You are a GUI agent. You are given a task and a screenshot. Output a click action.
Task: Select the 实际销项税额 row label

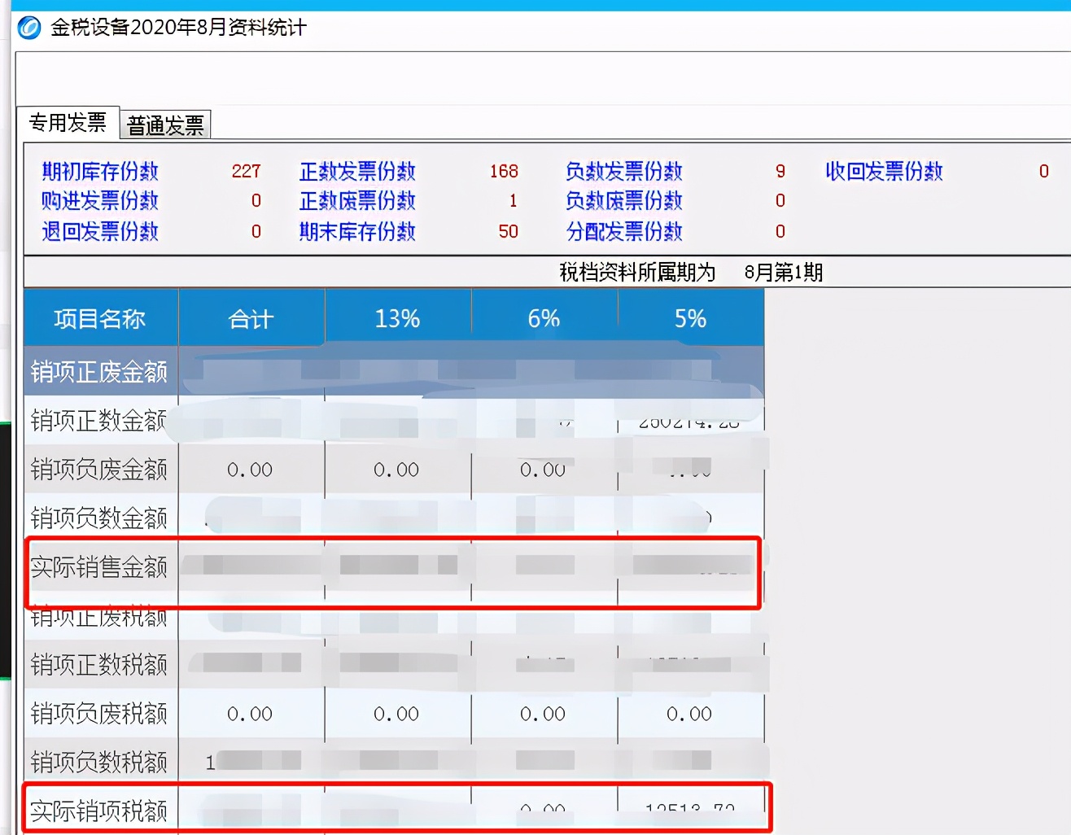[99, 809]
